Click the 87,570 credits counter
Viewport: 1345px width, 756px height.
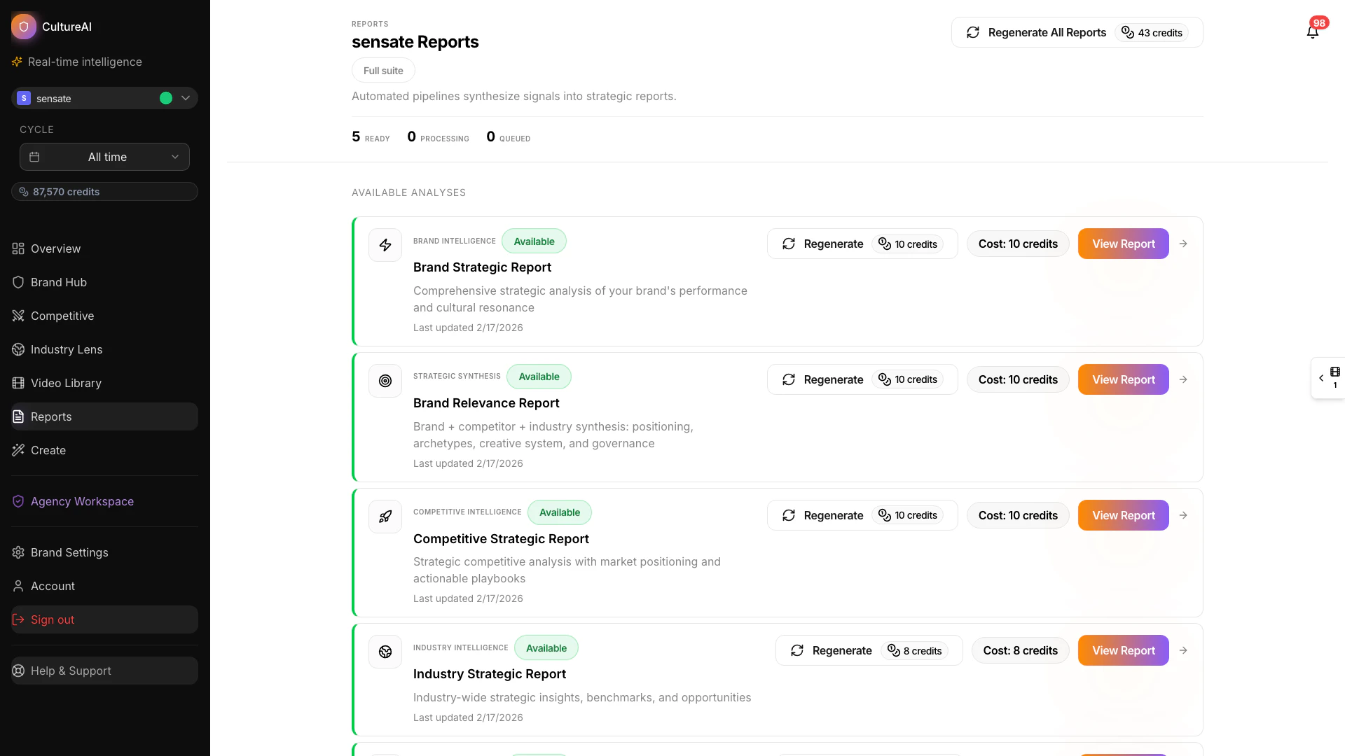(104, 191)
